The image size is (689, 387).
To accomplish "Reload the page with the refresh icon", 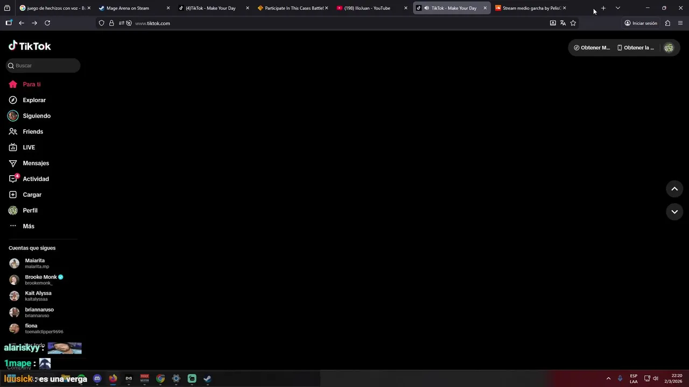I will [x=47, y=23].
